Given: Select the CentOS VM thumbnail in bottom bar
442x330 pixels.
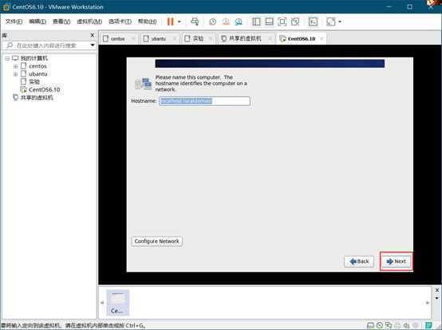Looking at the screenshot, I should pos(117,302).
